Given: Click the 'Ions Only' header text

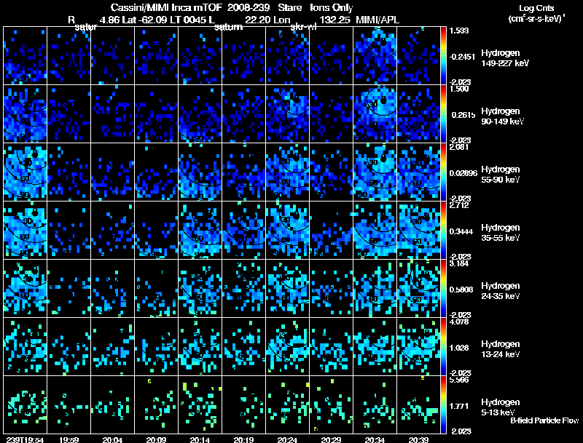Looking at the screenshot, I should 332,8.
